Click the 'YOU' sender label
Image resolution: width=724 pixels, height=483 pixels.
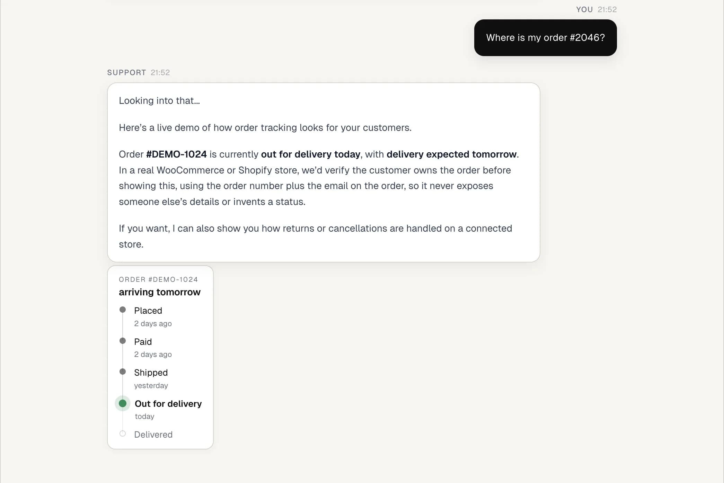[584, 10]
